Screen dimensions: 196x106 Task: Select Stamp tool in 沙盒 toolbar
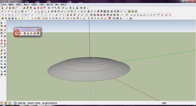click(x=28, y=33)
